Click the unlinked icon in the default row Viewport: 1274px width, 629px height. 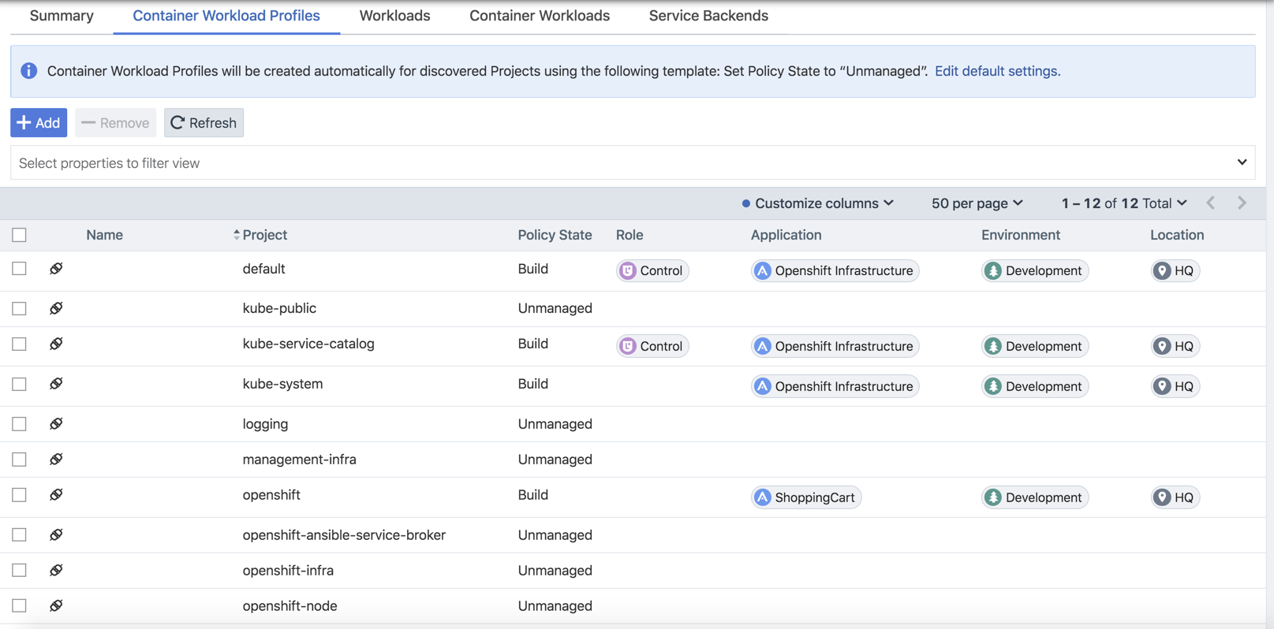coord(56,269)
